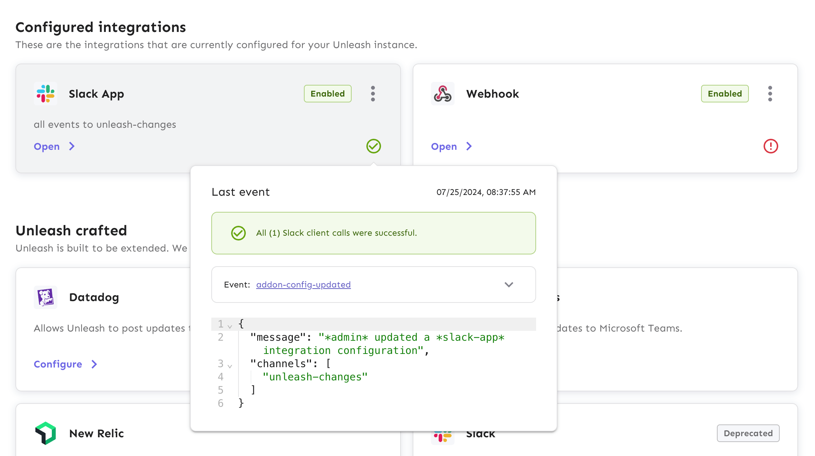
Task: Click the Deprecated badge on Slack
Action: pyautogui.click(x=748, y=433)
